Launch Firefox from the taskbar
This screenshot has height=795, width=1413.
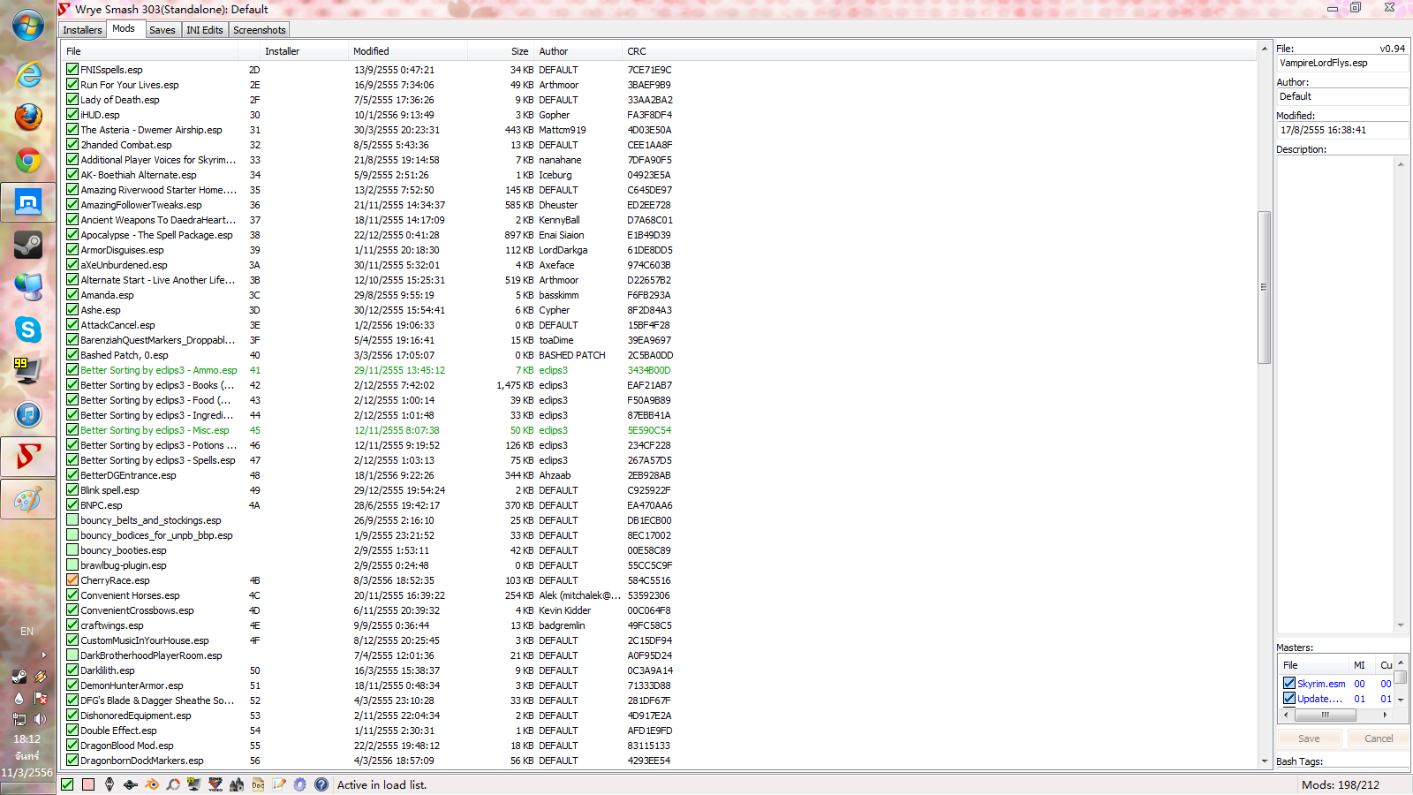coord(28,117)
